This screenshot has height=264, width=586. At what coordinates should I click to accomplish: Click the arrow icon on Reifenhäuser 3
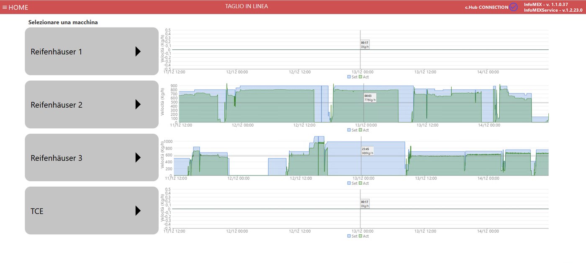click(138, 157)
